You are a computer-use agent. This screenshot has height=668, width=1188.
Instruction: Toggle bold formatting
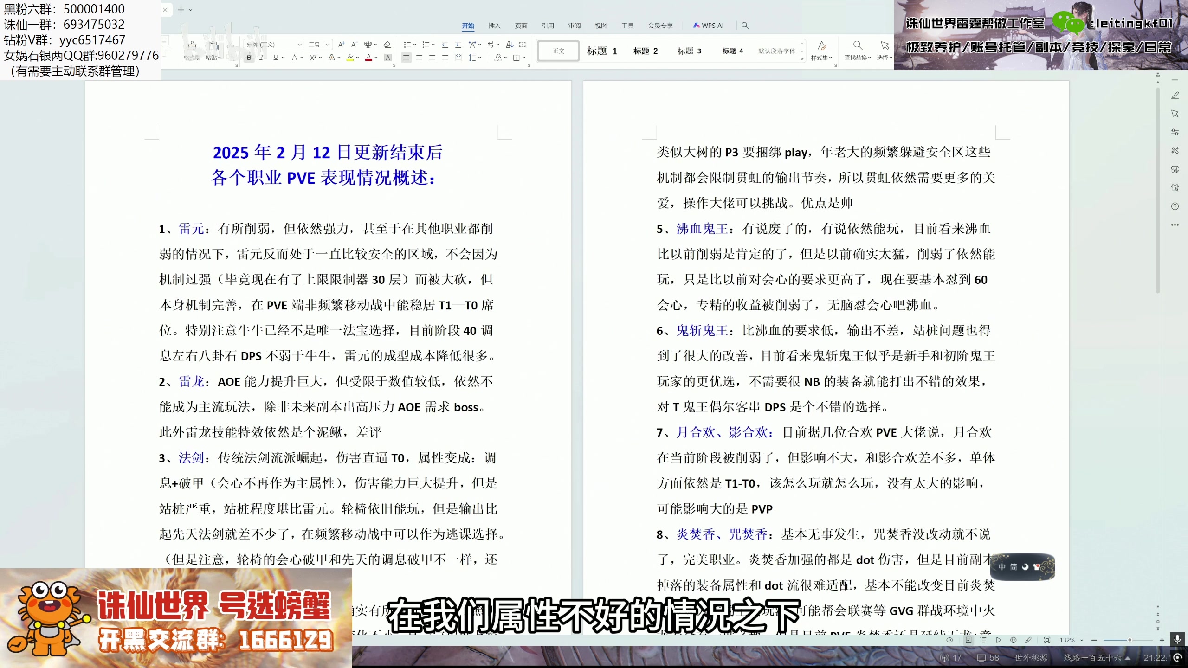248,58
